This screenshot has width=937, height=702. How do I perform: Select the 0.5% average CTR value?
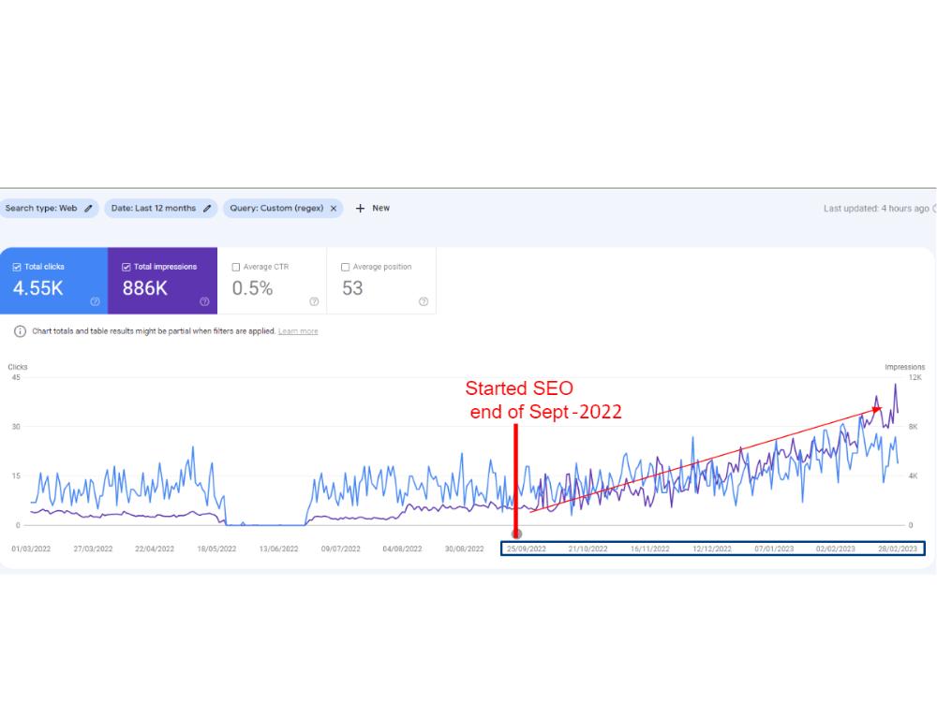252,288
